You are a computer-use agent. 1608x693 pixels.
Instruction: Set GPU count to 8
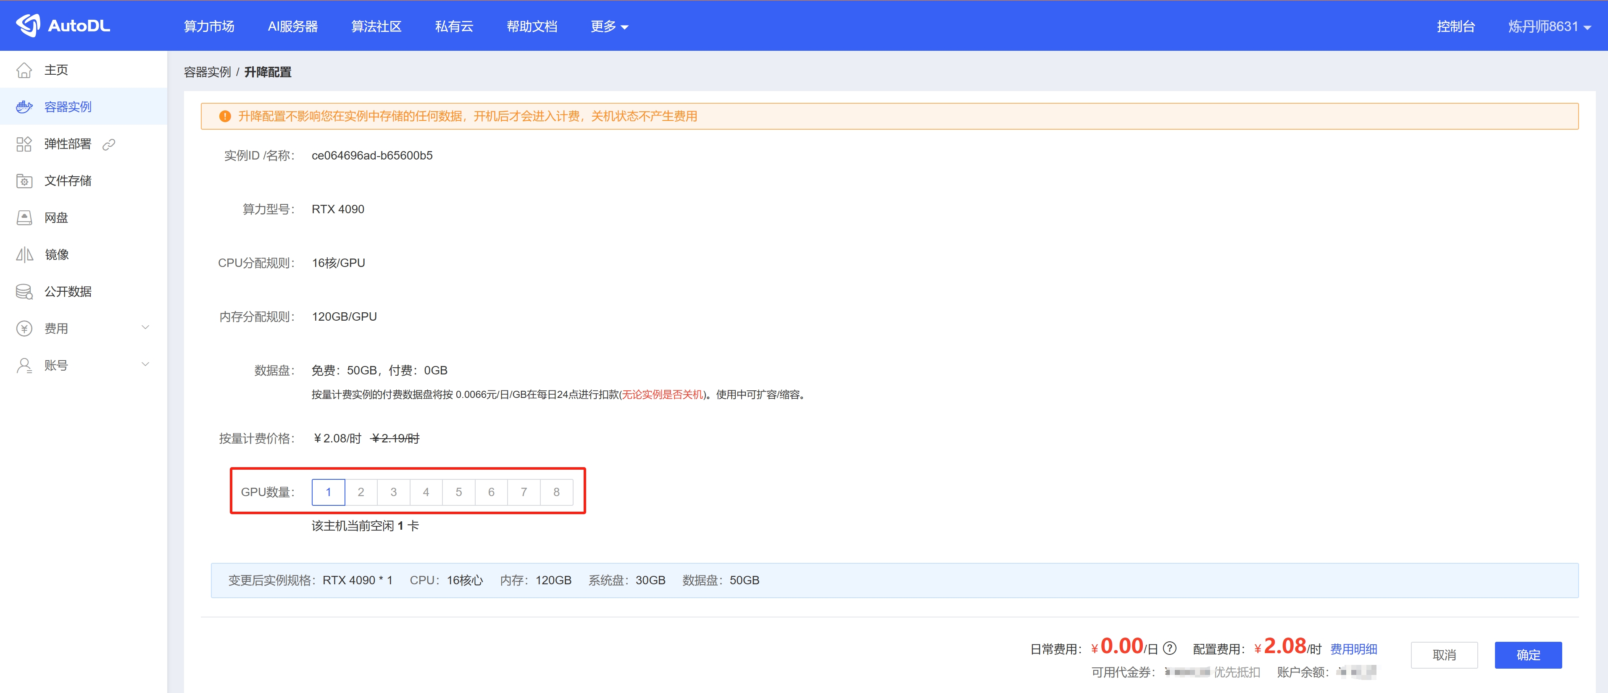point(556,492)
